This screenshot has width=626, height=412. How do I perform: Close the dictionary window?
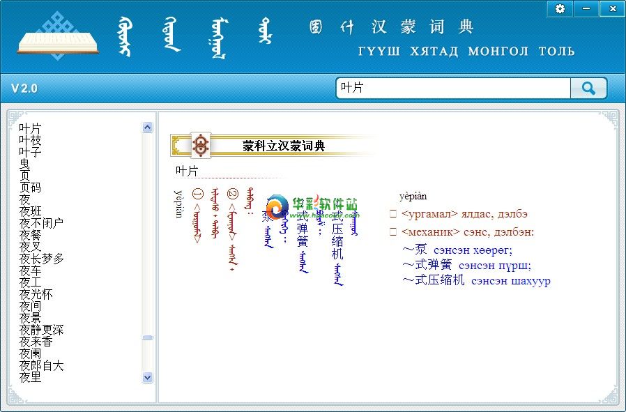point(613,8)
